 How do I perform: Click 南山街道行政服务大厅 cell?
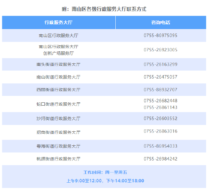pos(59,77)
